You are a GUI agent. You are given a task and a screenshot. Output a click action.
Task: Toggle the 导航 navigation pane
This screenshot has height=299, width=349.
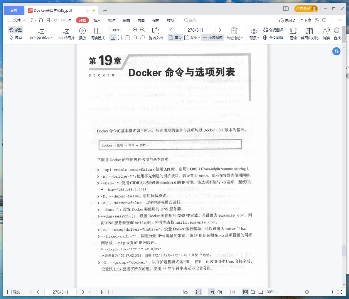pyautogui.click(x=14, y=292)
